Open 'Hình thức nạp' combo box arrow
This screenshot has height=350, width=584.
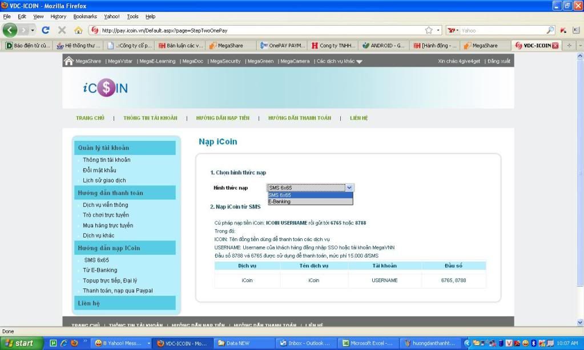(x=349, y=188)
